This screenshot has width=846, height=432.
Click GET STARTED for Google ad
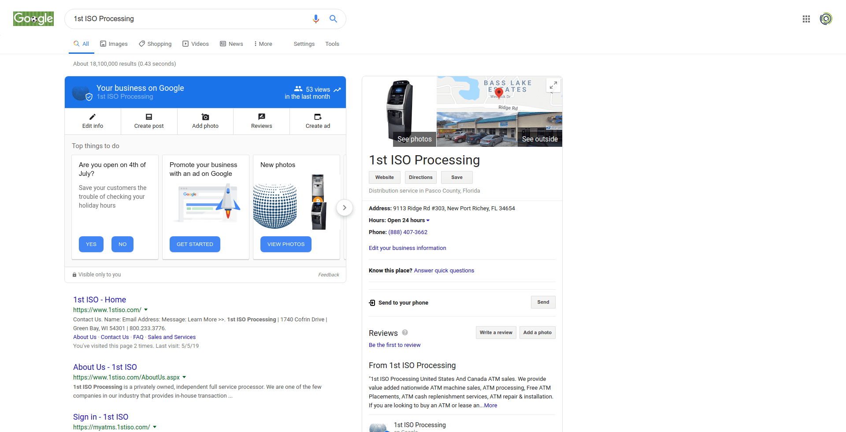pyautogui.click(x=195, y=244)
